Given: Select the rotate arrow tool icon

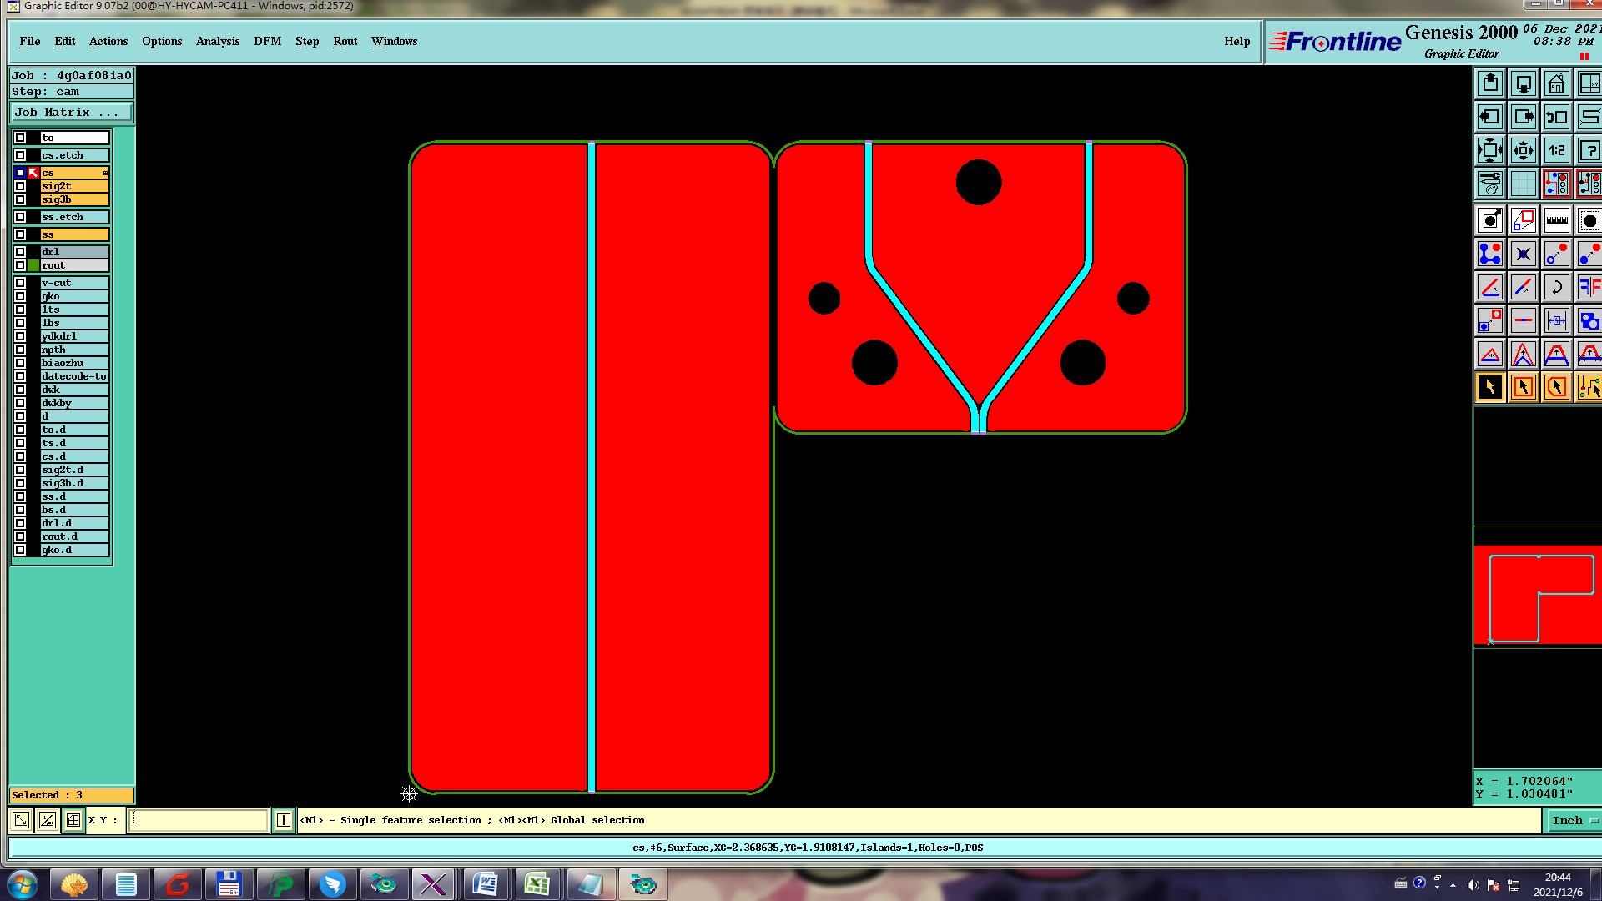Looking at the screenshot, I should pos(1556,287).
